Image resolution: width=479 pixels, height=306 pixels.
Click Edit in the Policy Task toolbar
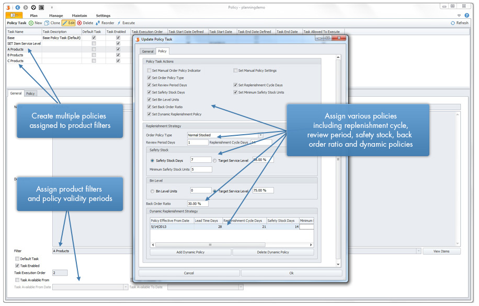pos(69,23)
